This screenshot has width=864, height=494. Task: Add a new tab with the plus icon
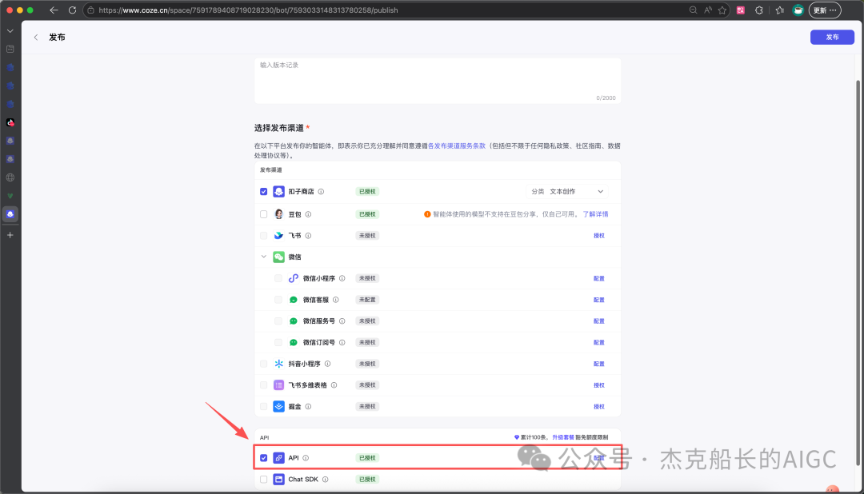[x=10, y=234]
